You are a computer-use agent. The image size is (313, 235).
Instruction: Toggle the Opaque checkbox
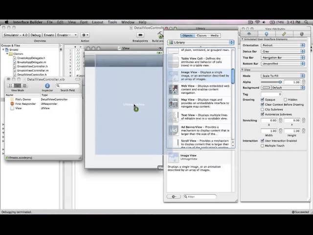pyautogui.click(x=262, y=99)
